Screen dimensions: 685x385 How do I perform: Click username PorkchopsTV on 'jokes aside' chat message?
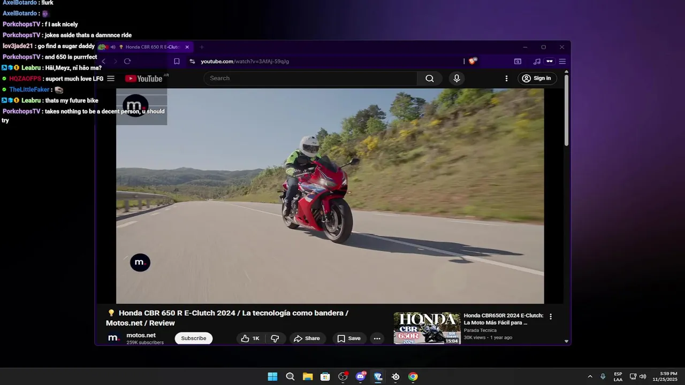click(x=21, y=35)
